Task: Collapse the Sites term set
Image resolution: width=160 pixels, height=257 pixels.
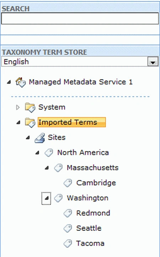Action: click(28, 138)
